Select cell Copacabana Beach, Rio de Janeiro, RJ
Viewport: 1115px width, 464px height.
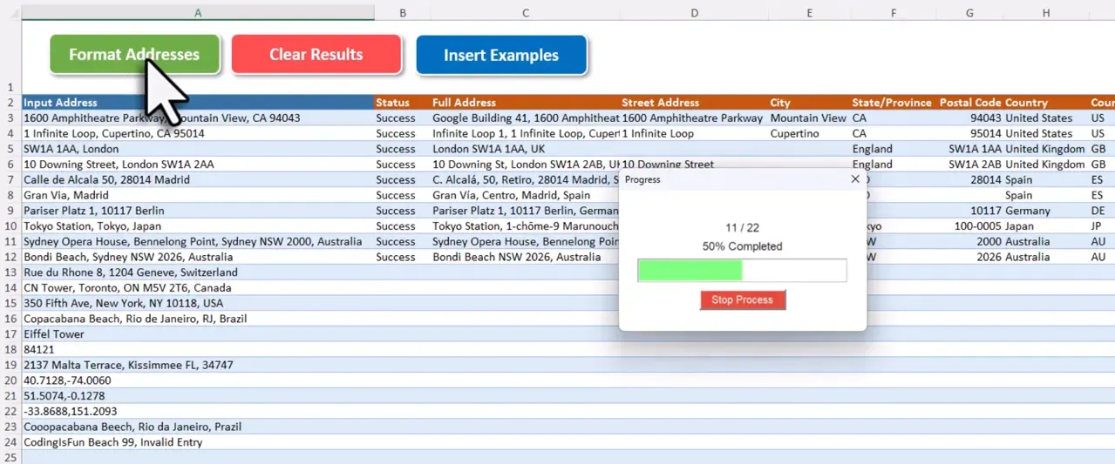click(x=198, y=319)
